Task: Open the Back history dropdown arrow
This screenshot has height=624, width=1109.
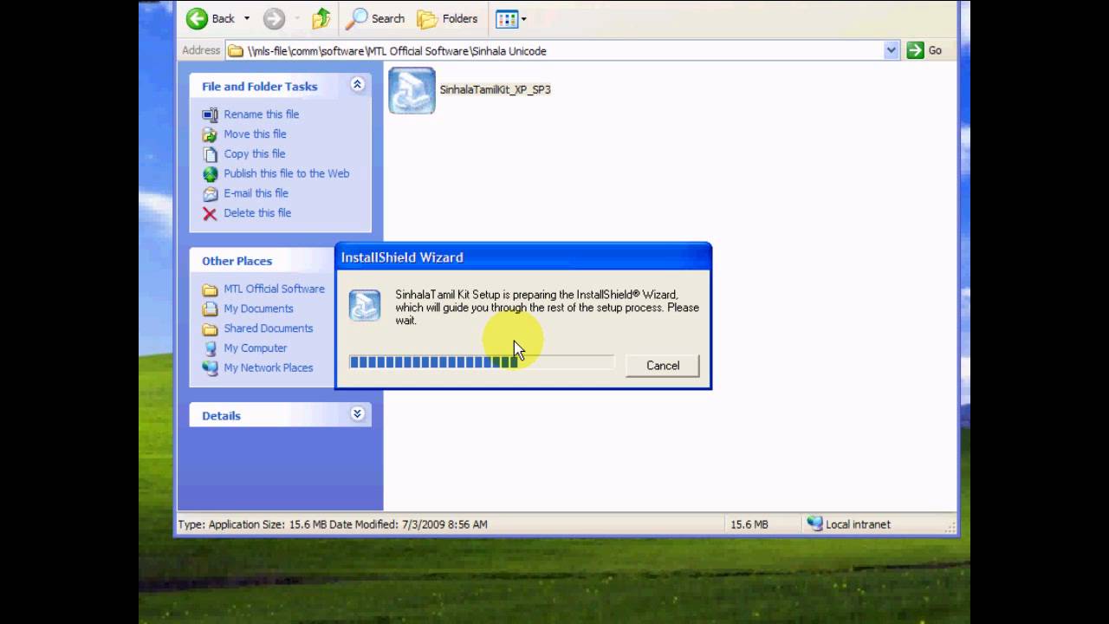Action: tap(247, 18)
